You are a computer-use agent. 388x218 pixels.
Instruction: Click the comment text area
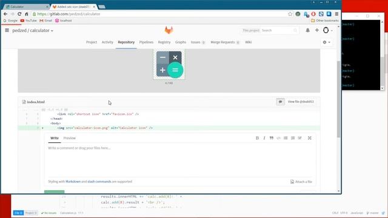(x=180, y=160)
